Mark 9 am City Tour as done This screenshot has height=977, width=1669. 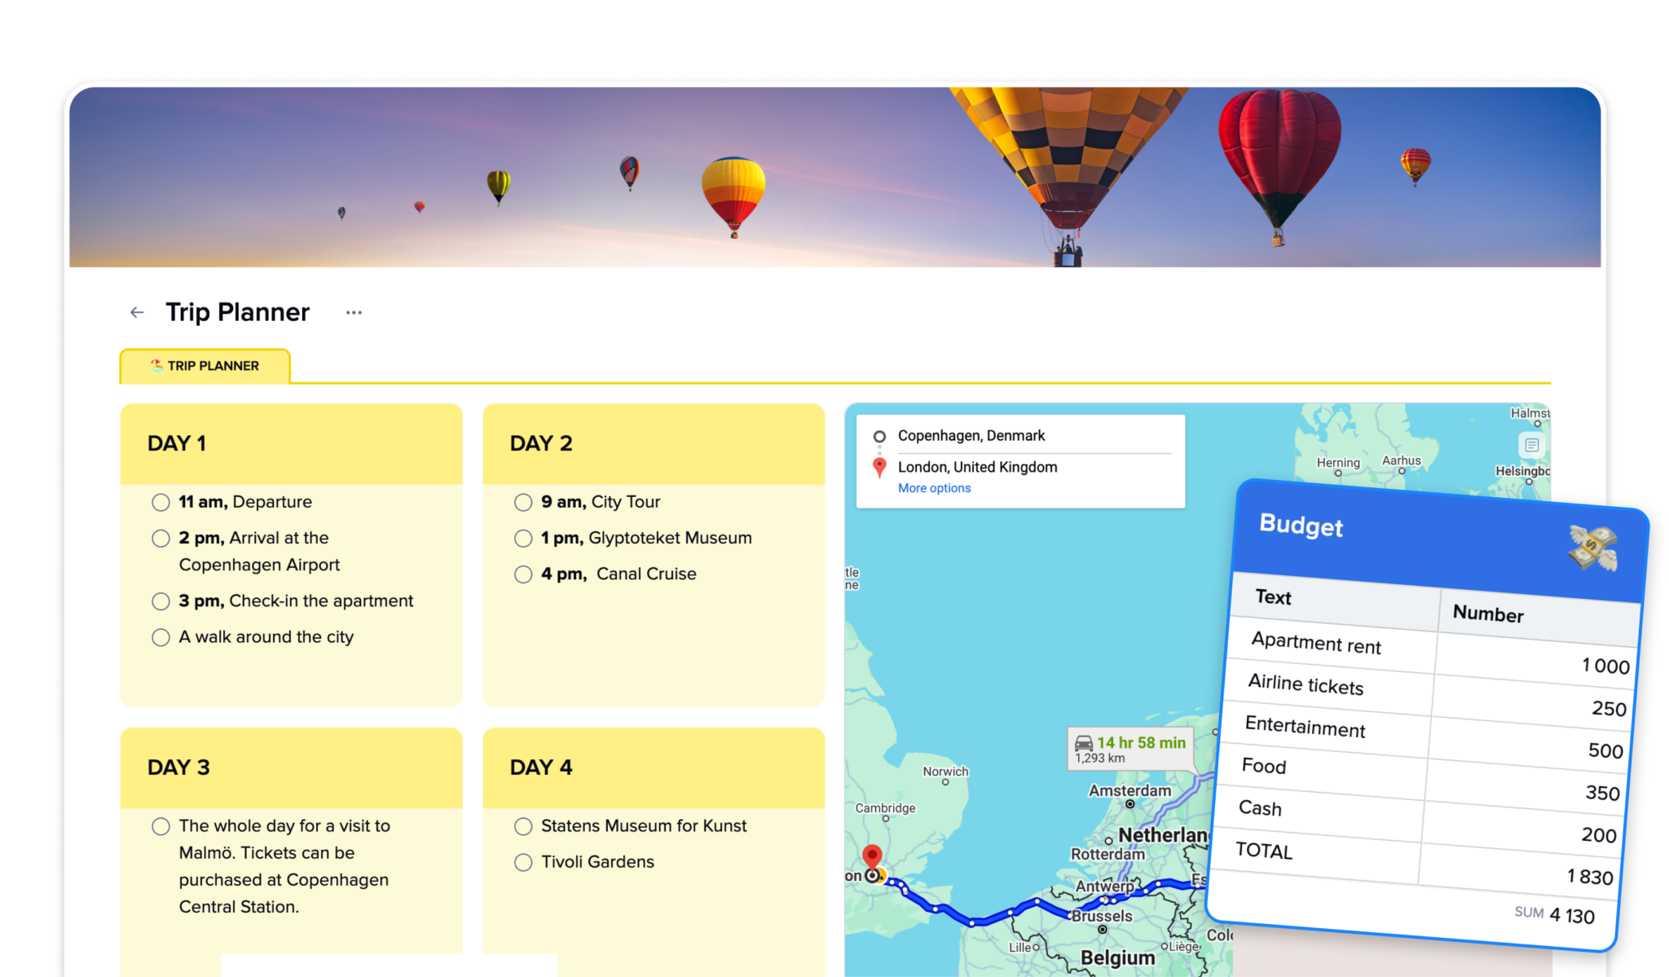[523, 502]
